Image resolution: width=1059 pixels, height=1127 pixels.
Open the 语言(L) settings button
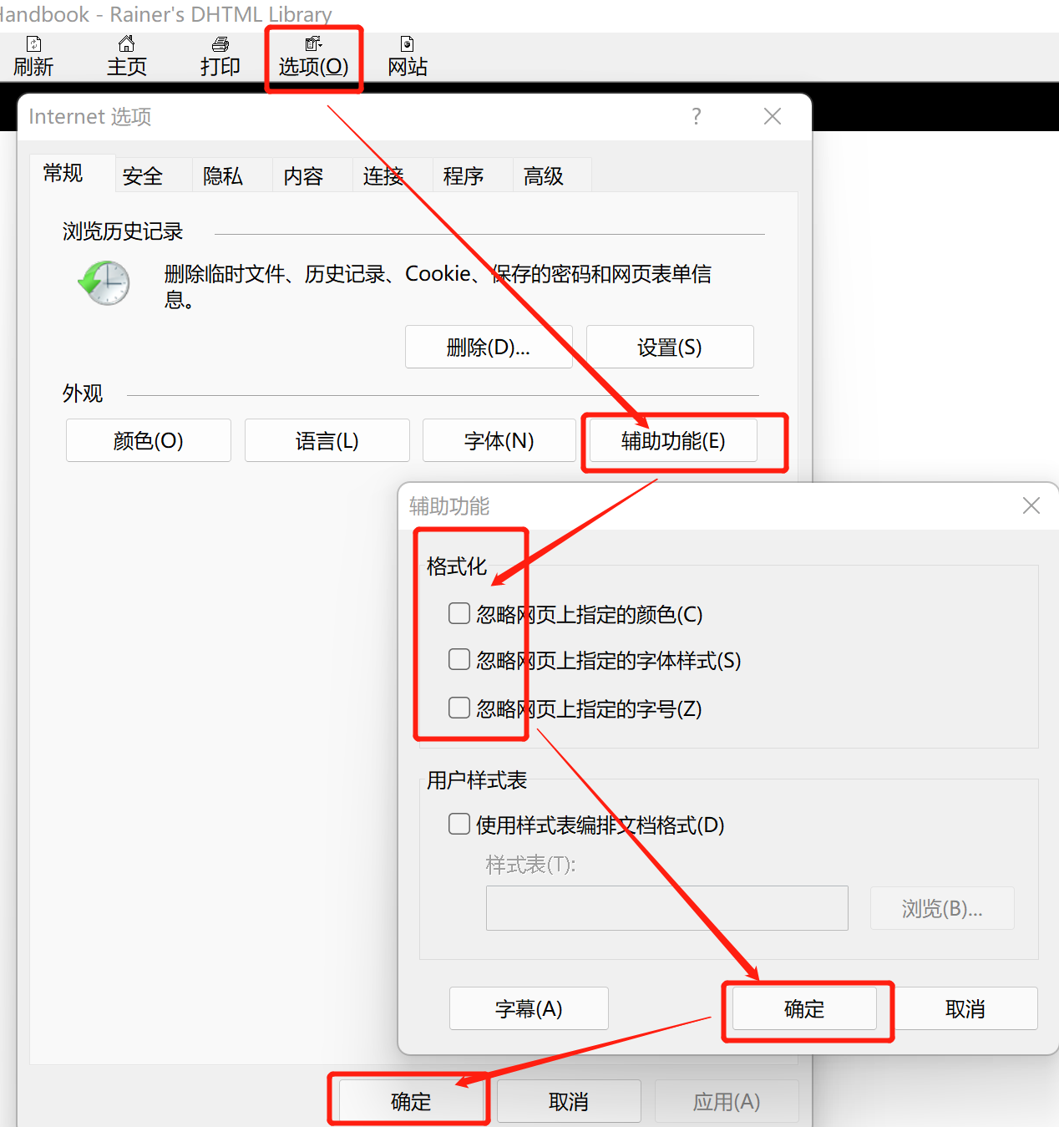tap(327, 440)
